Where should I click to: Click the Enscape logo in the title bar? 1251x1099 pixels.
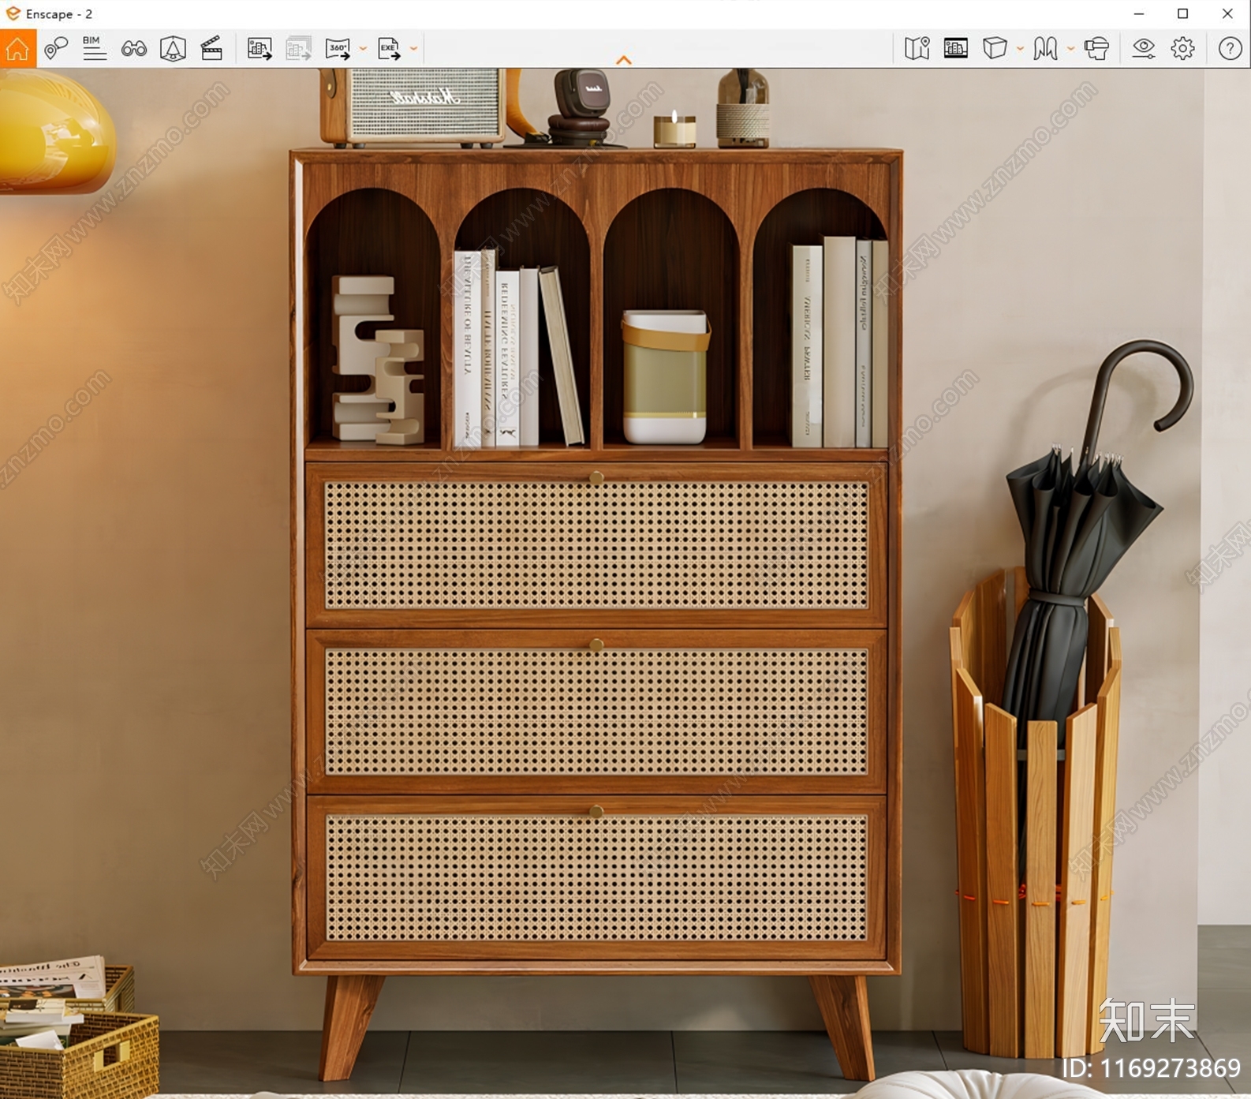click(13, 13)
